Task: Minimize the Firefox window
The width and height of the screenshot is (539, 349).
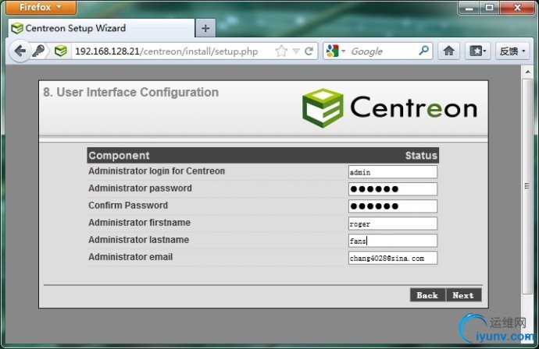Action: click(469, 8)
